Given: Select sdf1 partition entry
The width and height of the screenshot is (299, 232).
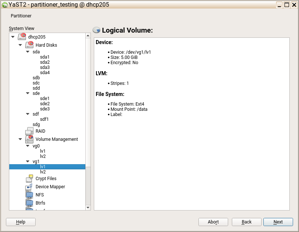Looking at the screenshot, I should 45,119.
